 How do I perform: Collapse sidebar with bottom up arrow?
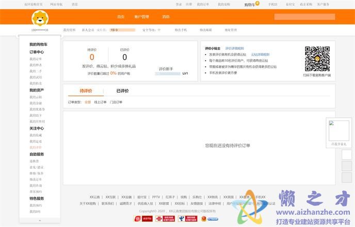click(40, 220)
